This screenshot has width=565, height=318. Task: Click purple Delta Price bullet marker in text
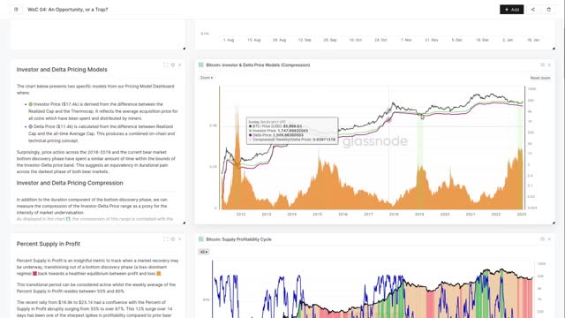[x=31, y=126]
